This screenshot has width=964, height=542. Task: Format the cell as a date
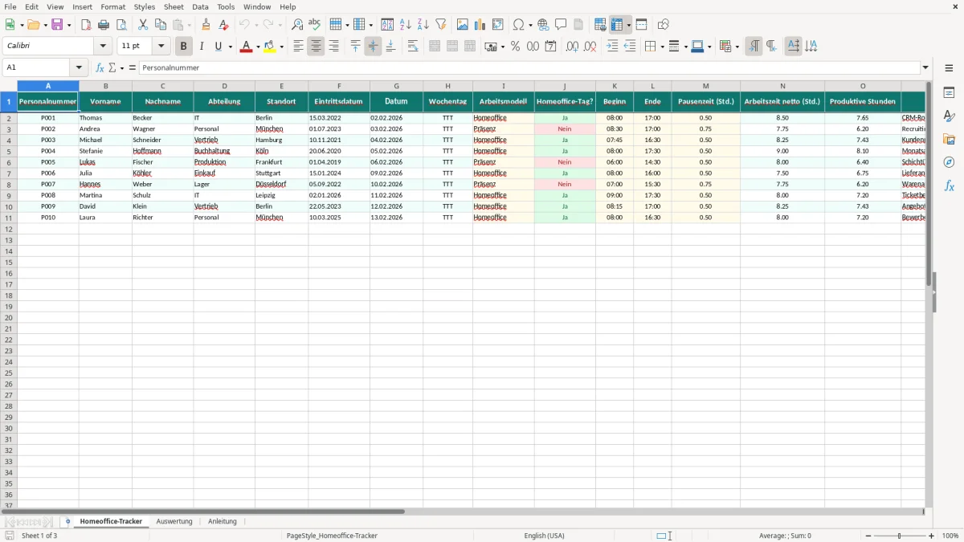551,47
